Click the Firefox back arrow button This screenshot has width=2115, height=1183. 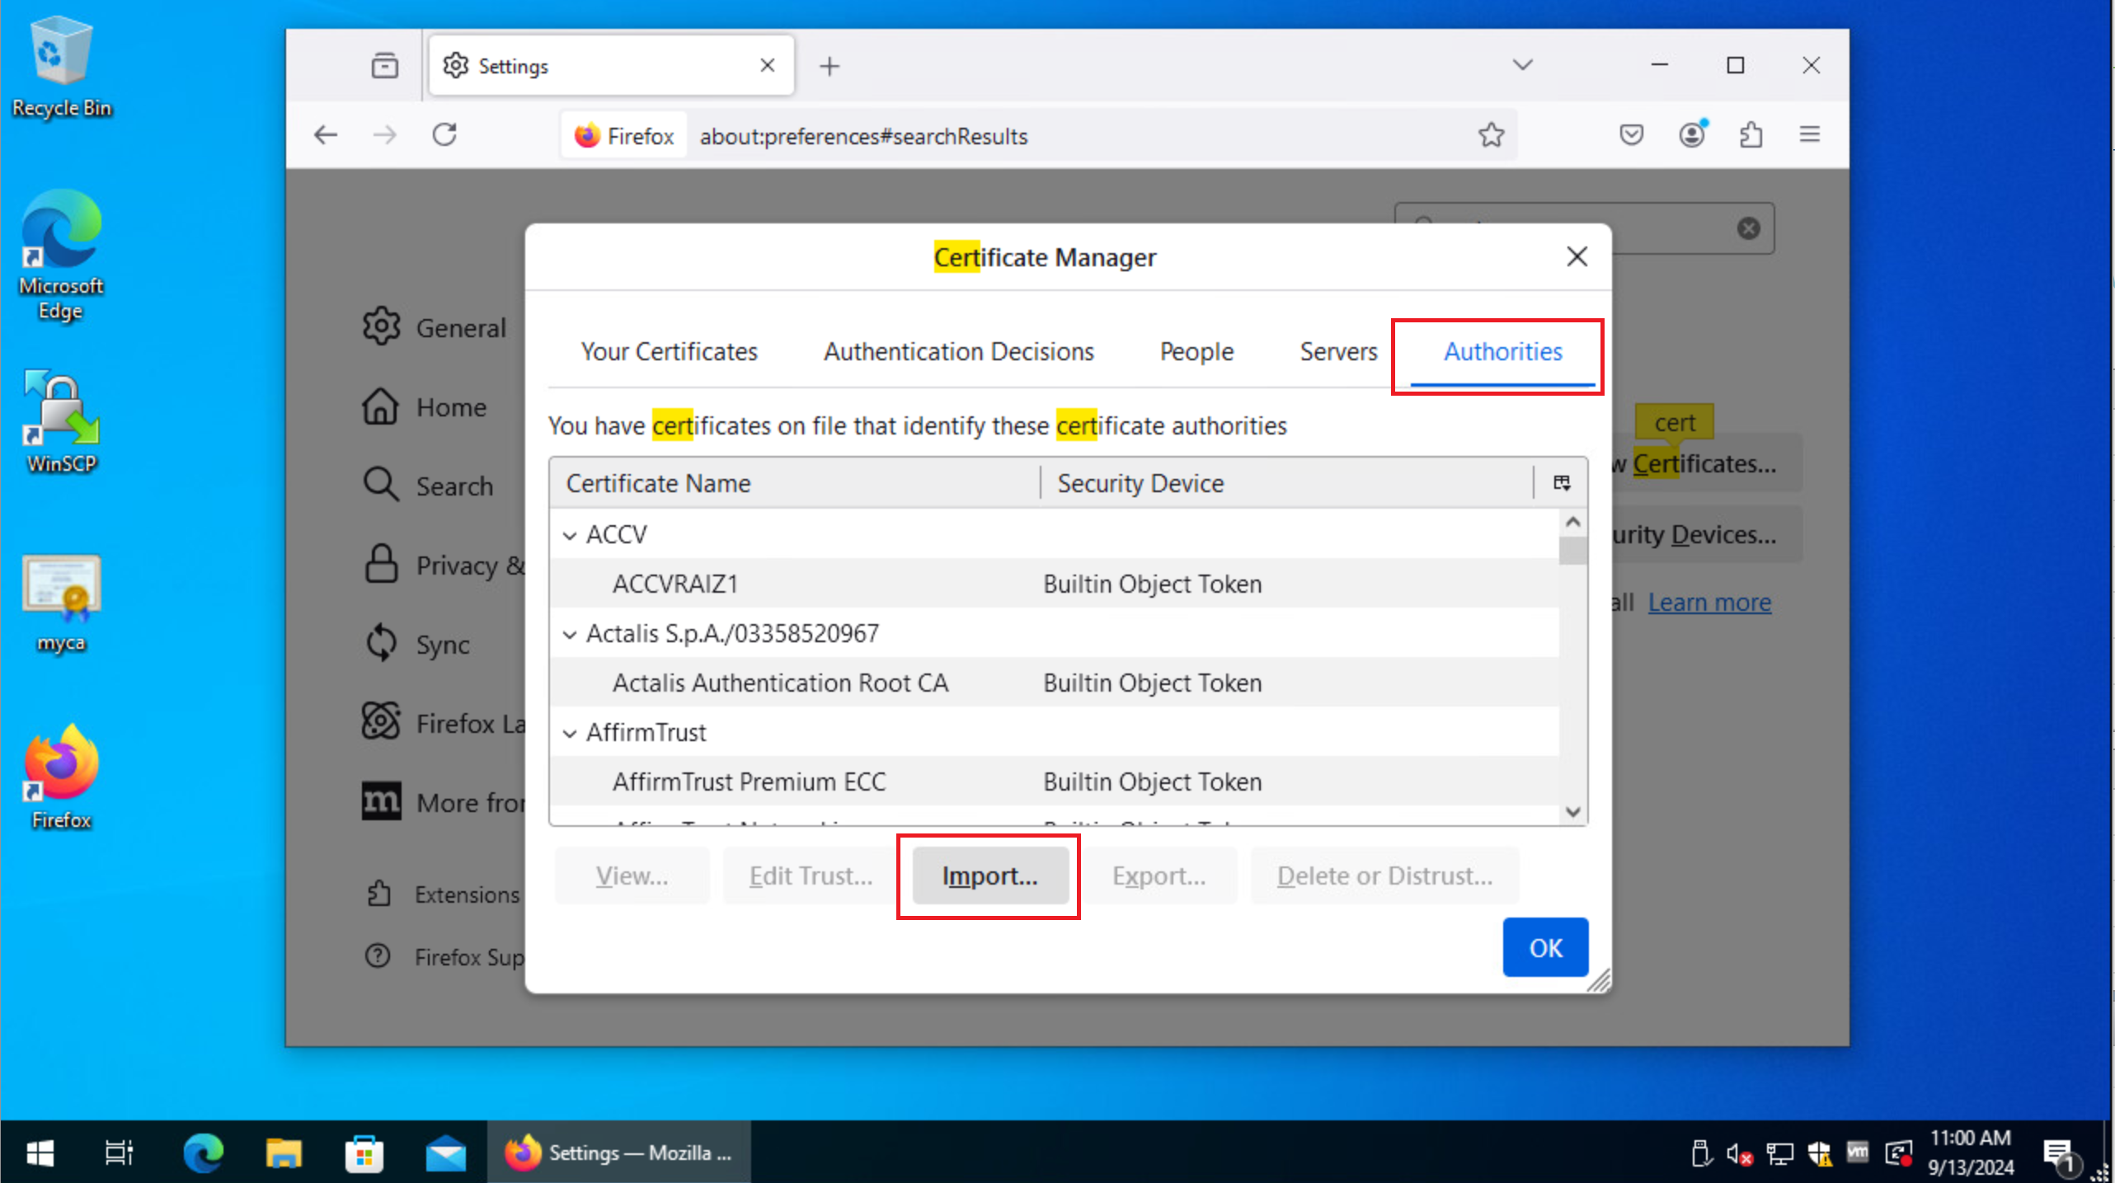click(326, 134)
